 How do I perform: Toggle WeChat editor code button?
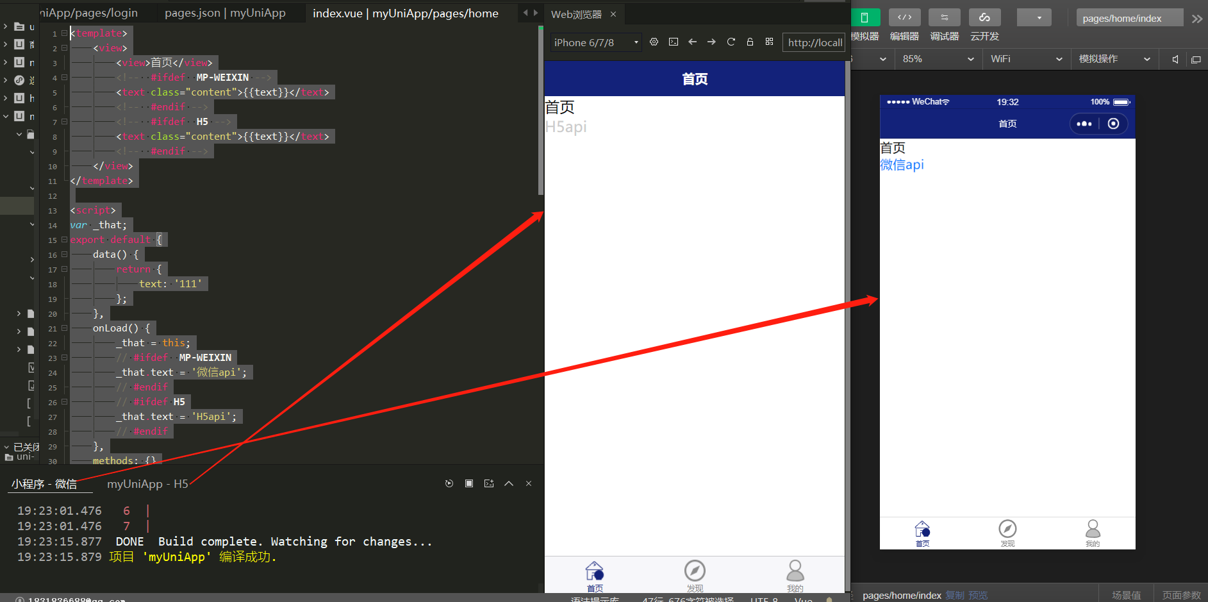(904, 17)
